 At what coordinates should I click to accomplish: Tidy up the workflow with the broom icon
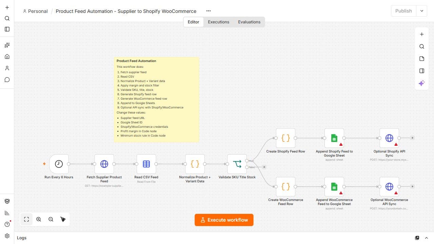tap(63, 219)
